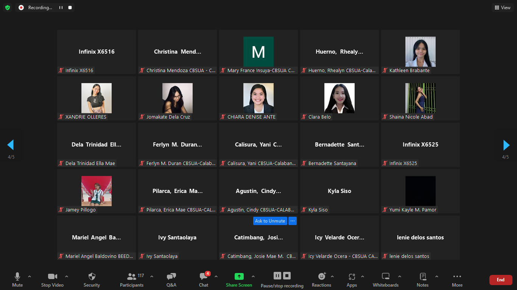Viewport: 517px width, 290px height.
Task: Open Whiteboards from the toolbar
Action: (385, 279)
